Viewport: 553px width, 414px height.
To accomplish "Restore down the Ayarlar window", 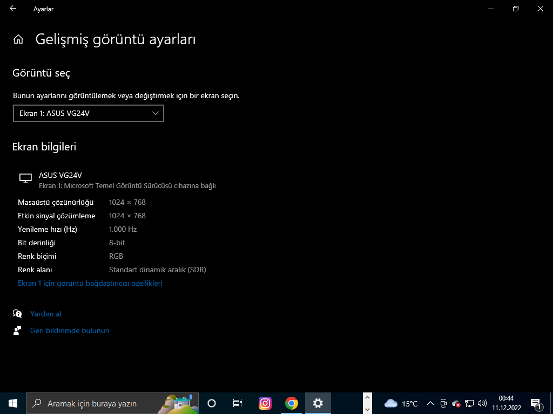I will [516, 9].
